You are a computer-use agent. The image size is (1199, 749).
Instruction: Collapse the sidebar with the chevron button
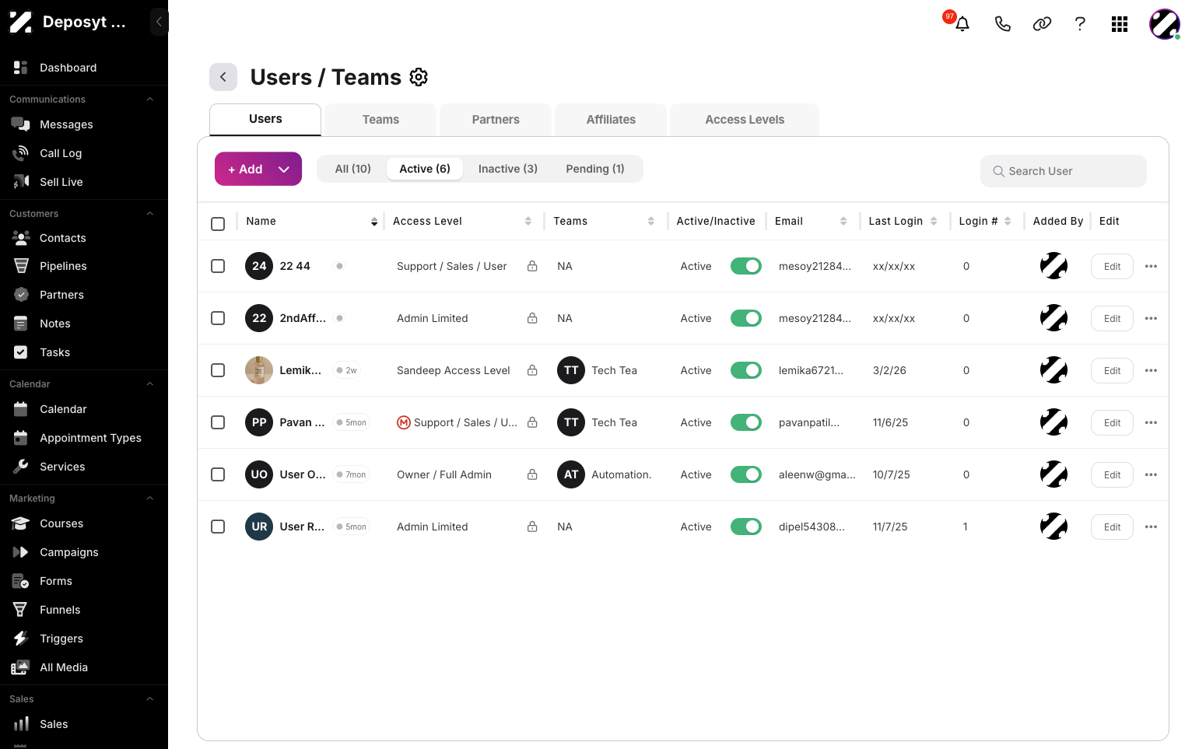[159, 22]
